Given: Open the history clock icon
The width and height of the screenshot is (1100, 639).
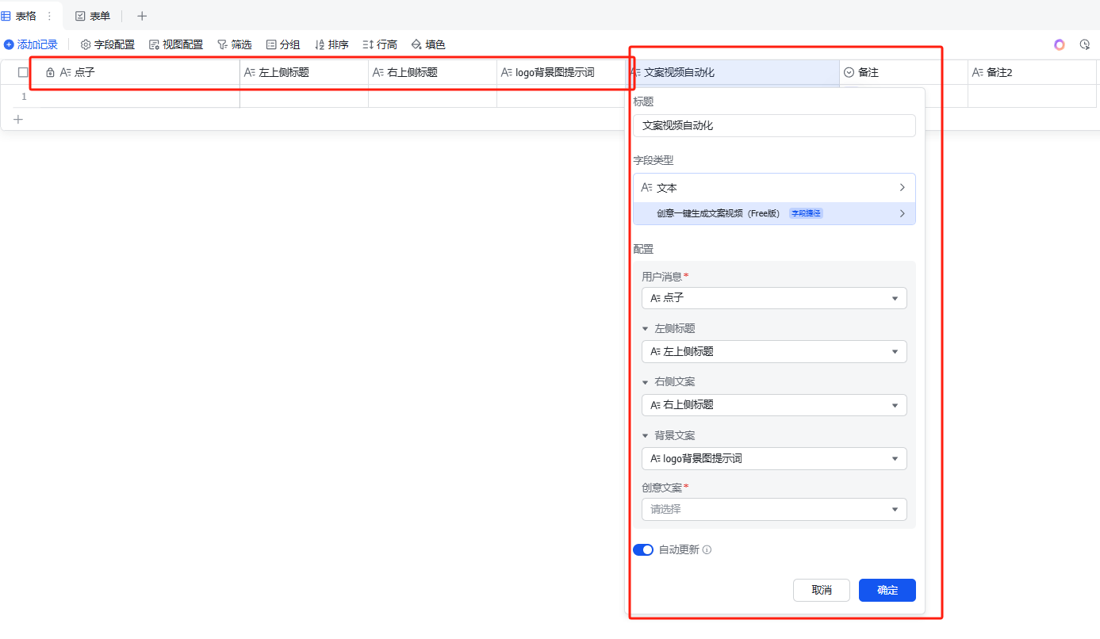Looking at the screenshot, I should coord(1085,44).
